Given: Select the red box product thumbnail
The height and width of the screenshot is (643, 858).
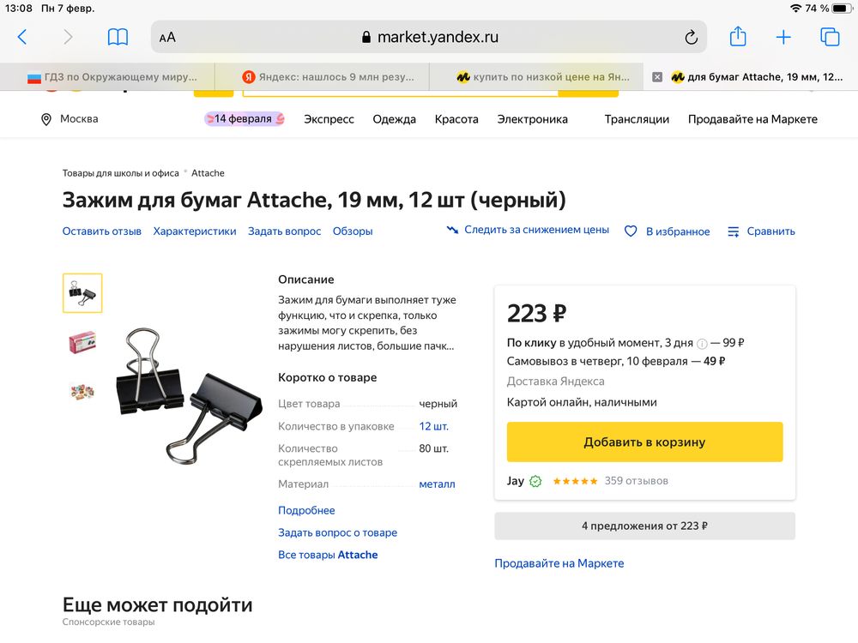Looking at the screenshot, I should pyautogui.click(x=82, y=342).
